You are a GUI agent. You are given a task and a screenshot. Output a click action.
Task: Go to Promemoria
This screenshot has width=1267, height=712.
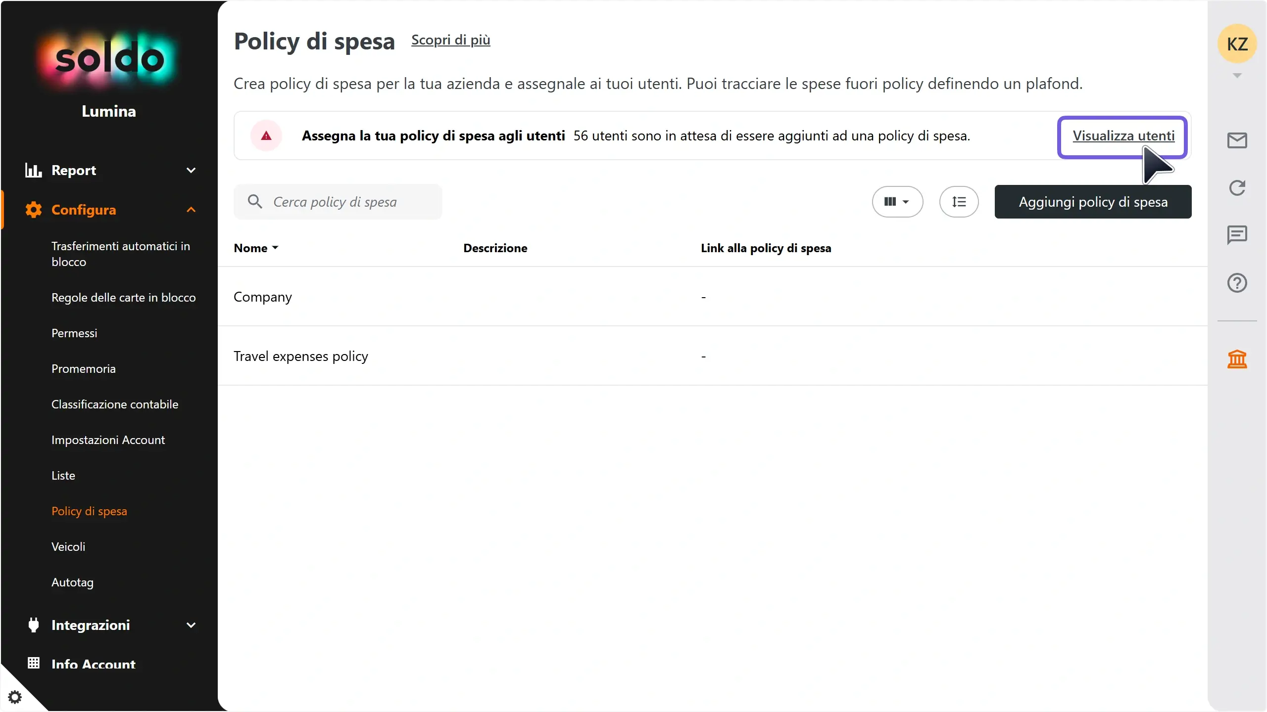pos(83,368)
